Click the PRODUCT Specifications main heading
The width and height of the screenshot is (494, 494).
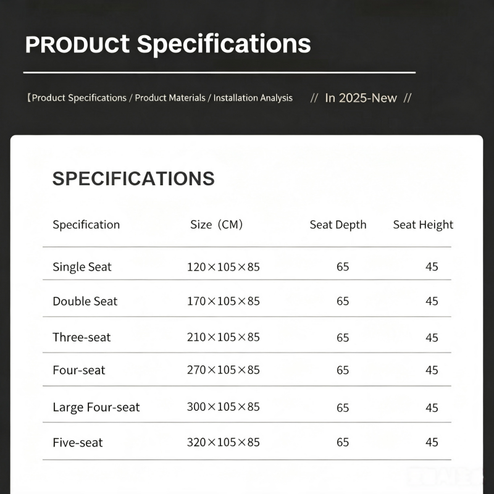click(x=168, y=44)
